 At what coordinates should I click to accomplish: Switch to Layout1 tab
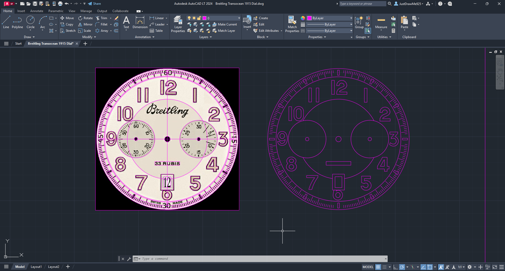(36, 267)
